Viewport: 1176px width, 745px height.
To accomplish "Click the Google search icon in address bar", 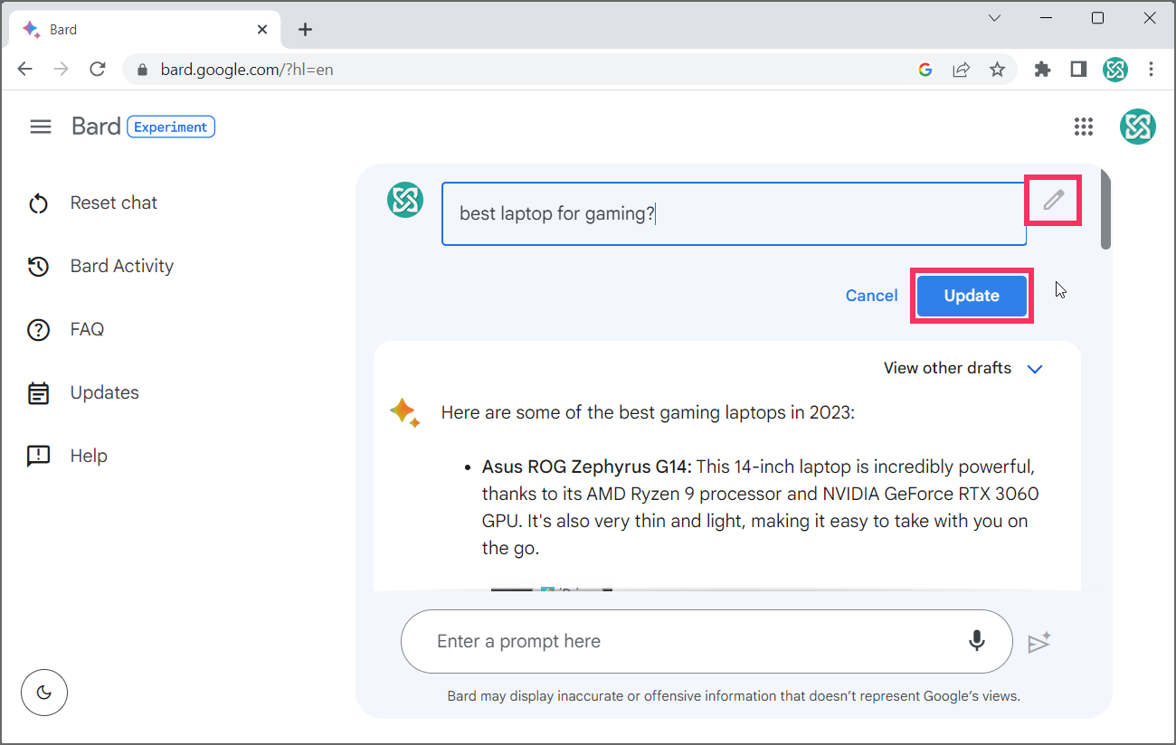I will point(925,70).
